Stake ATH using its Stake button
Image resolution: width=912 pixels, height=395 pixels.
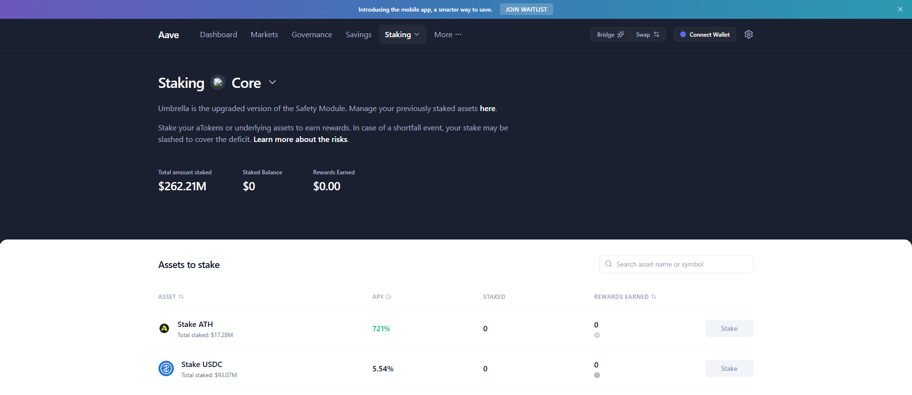(x=729, y=328)
